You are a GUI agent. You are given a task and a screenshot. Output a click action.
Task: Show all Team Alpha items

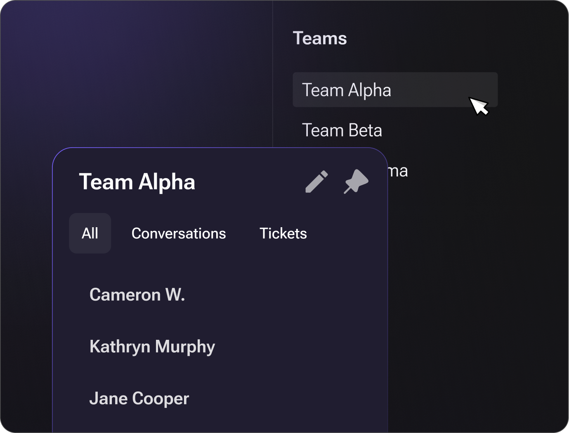pyautogui.click(x=90, y=233)
